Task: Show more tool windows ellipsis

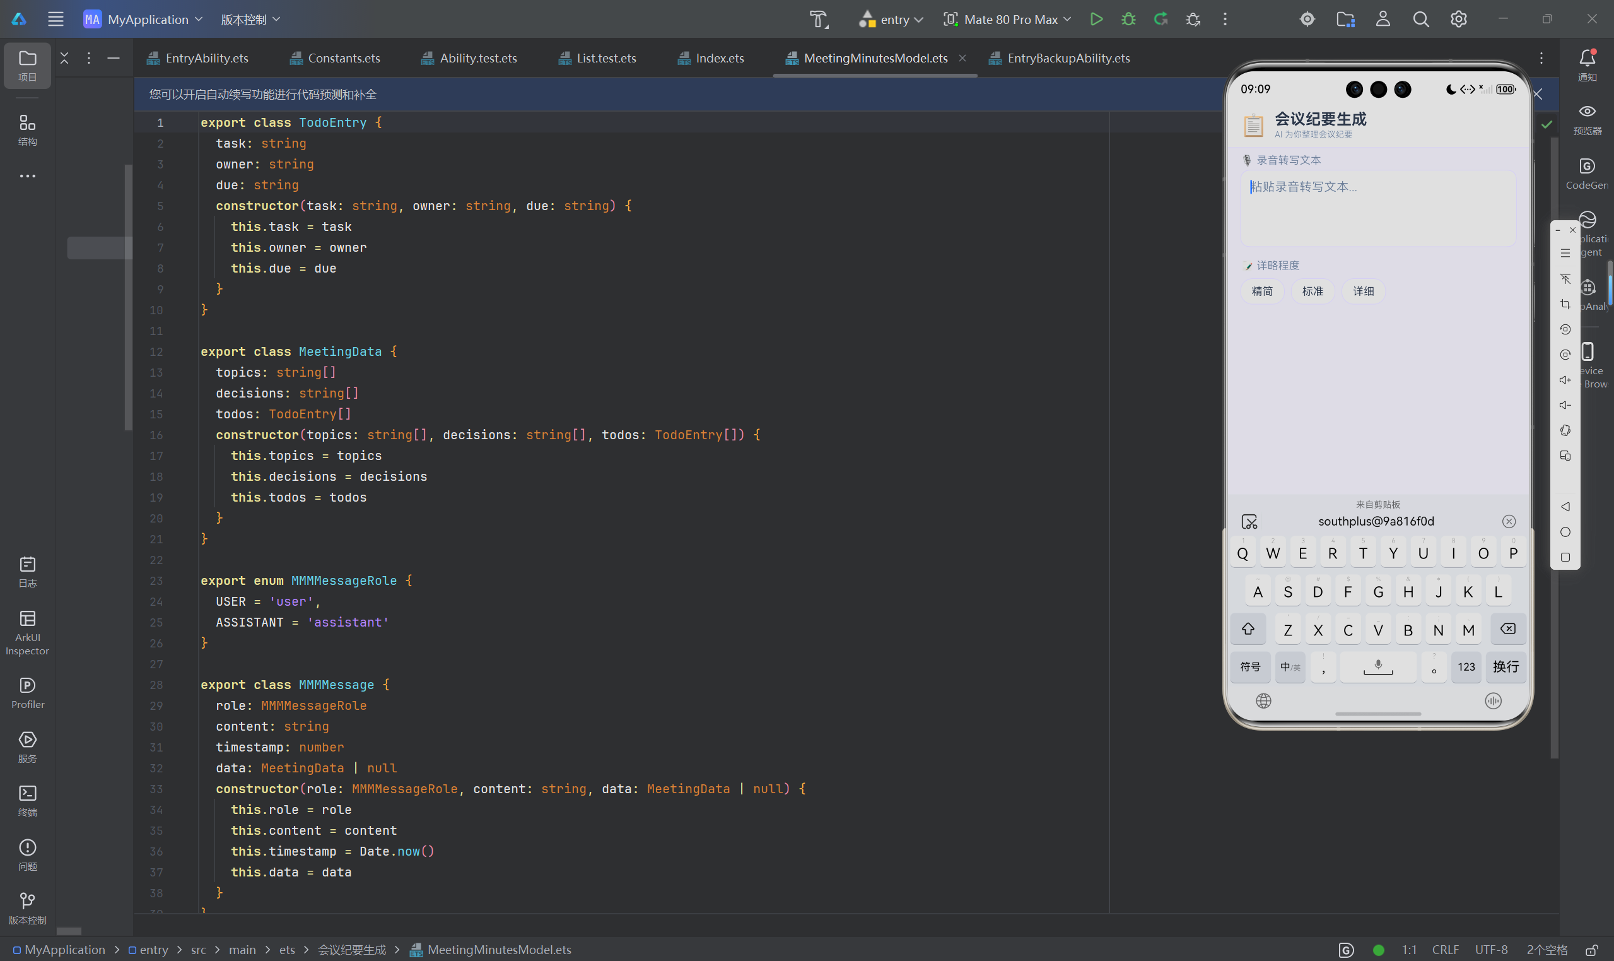Action: coord(27,176)
